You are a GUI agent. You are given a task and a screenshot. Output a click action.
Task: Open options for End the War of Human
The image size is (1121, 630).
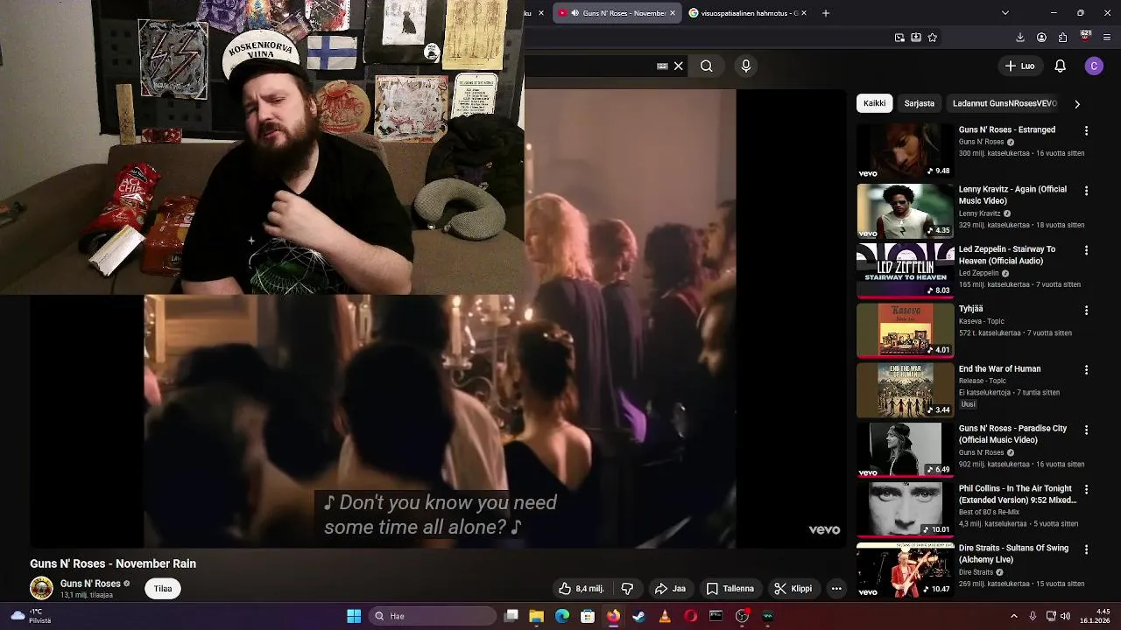1086,370
